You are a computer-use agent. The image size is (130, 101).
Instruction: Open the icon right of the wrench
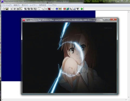(x=74, y=9)
